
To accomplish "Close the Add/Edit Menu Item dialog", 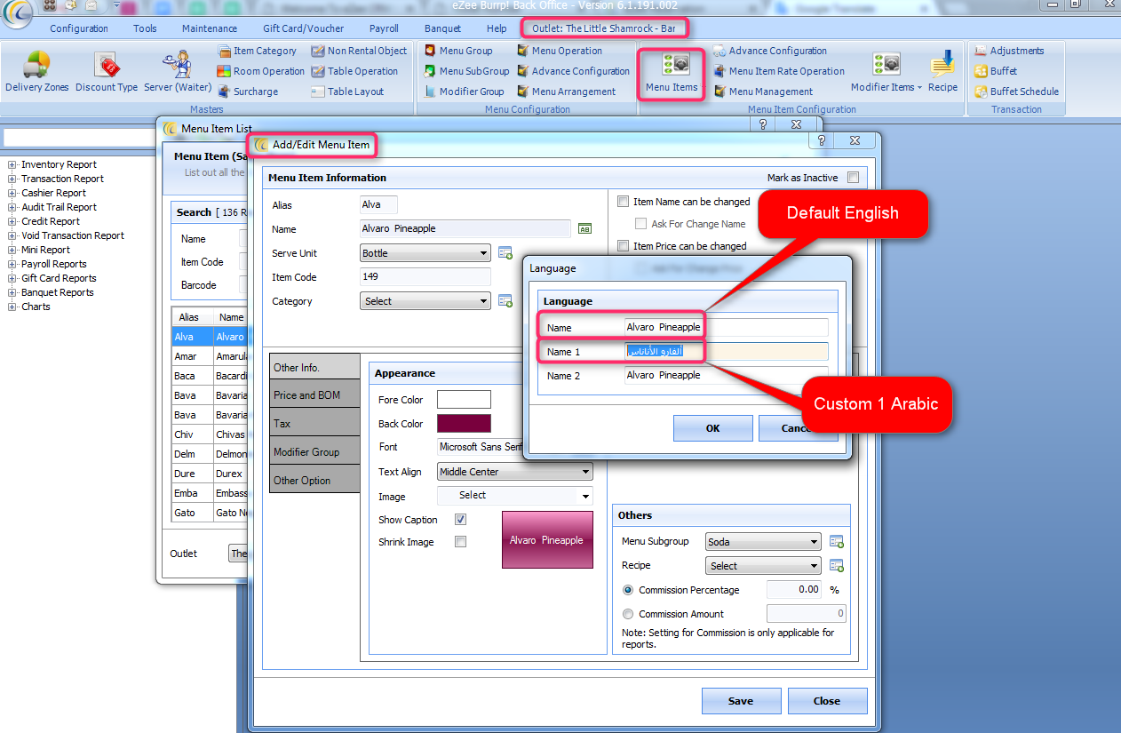I will (827, 700).
